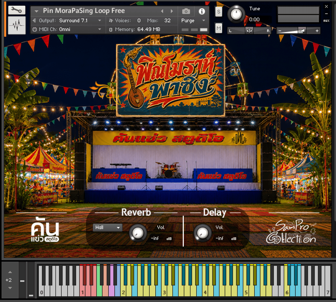336x302 pixels.
Task: Shift keyboard octave up arrow
Action: click(x=10, y=272)
